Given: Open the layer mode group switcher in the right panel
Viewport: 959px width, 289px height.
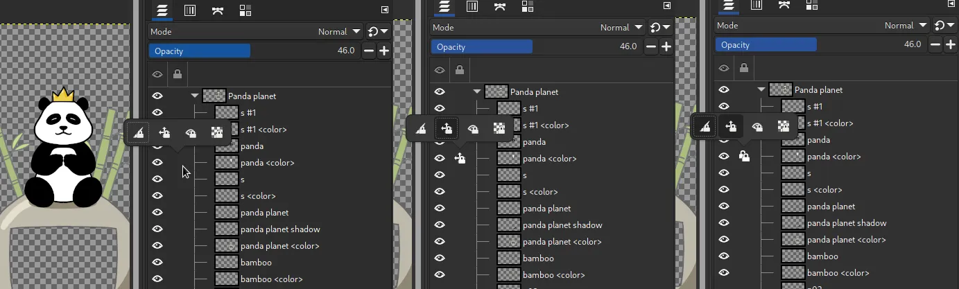Looking at the screenshot, I should pyautogui.click(x=944, y=25).
